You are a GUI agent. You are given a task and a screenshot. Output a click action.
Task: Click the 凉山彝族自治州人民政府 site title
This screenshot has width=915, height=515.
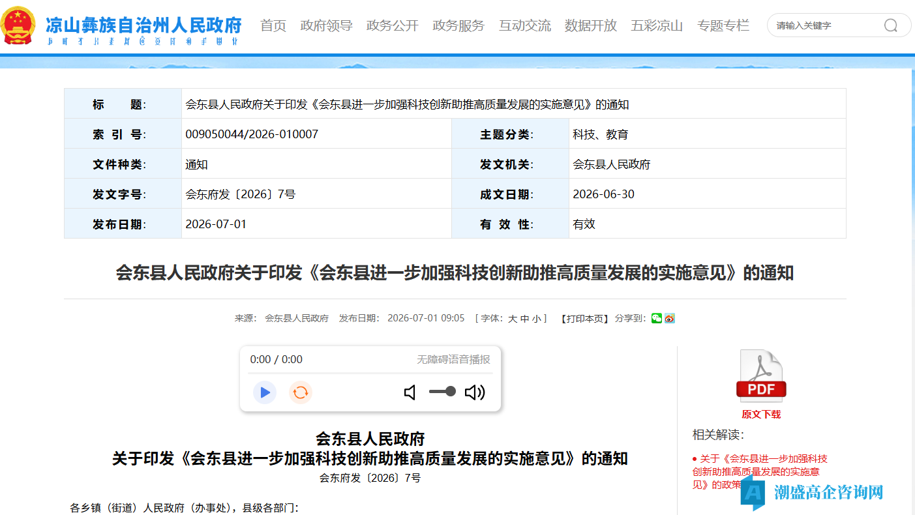tap(143, 25)
